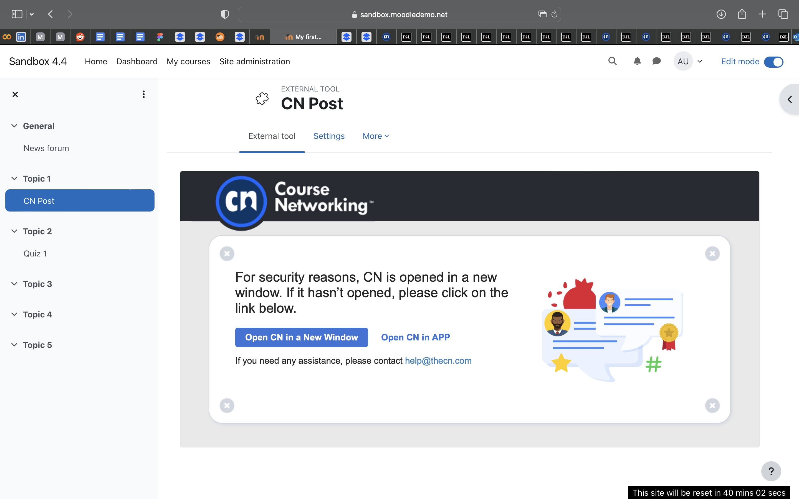The height and width of the screenshot is (499, 799).
Task: Switch to the My first... browser tab
Action: (x=303, y=37)
